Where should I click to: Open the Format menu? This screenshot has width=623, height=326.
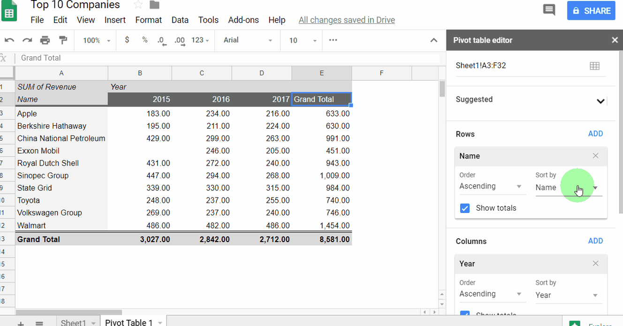[x=149, y=20]
